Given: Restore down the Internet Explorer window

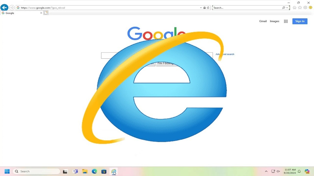Looking at the screenshot, I should pyautogui.click(x=299, y=3).
